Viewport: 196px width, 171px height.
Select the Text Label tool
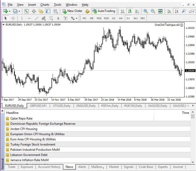pos(65,19)
